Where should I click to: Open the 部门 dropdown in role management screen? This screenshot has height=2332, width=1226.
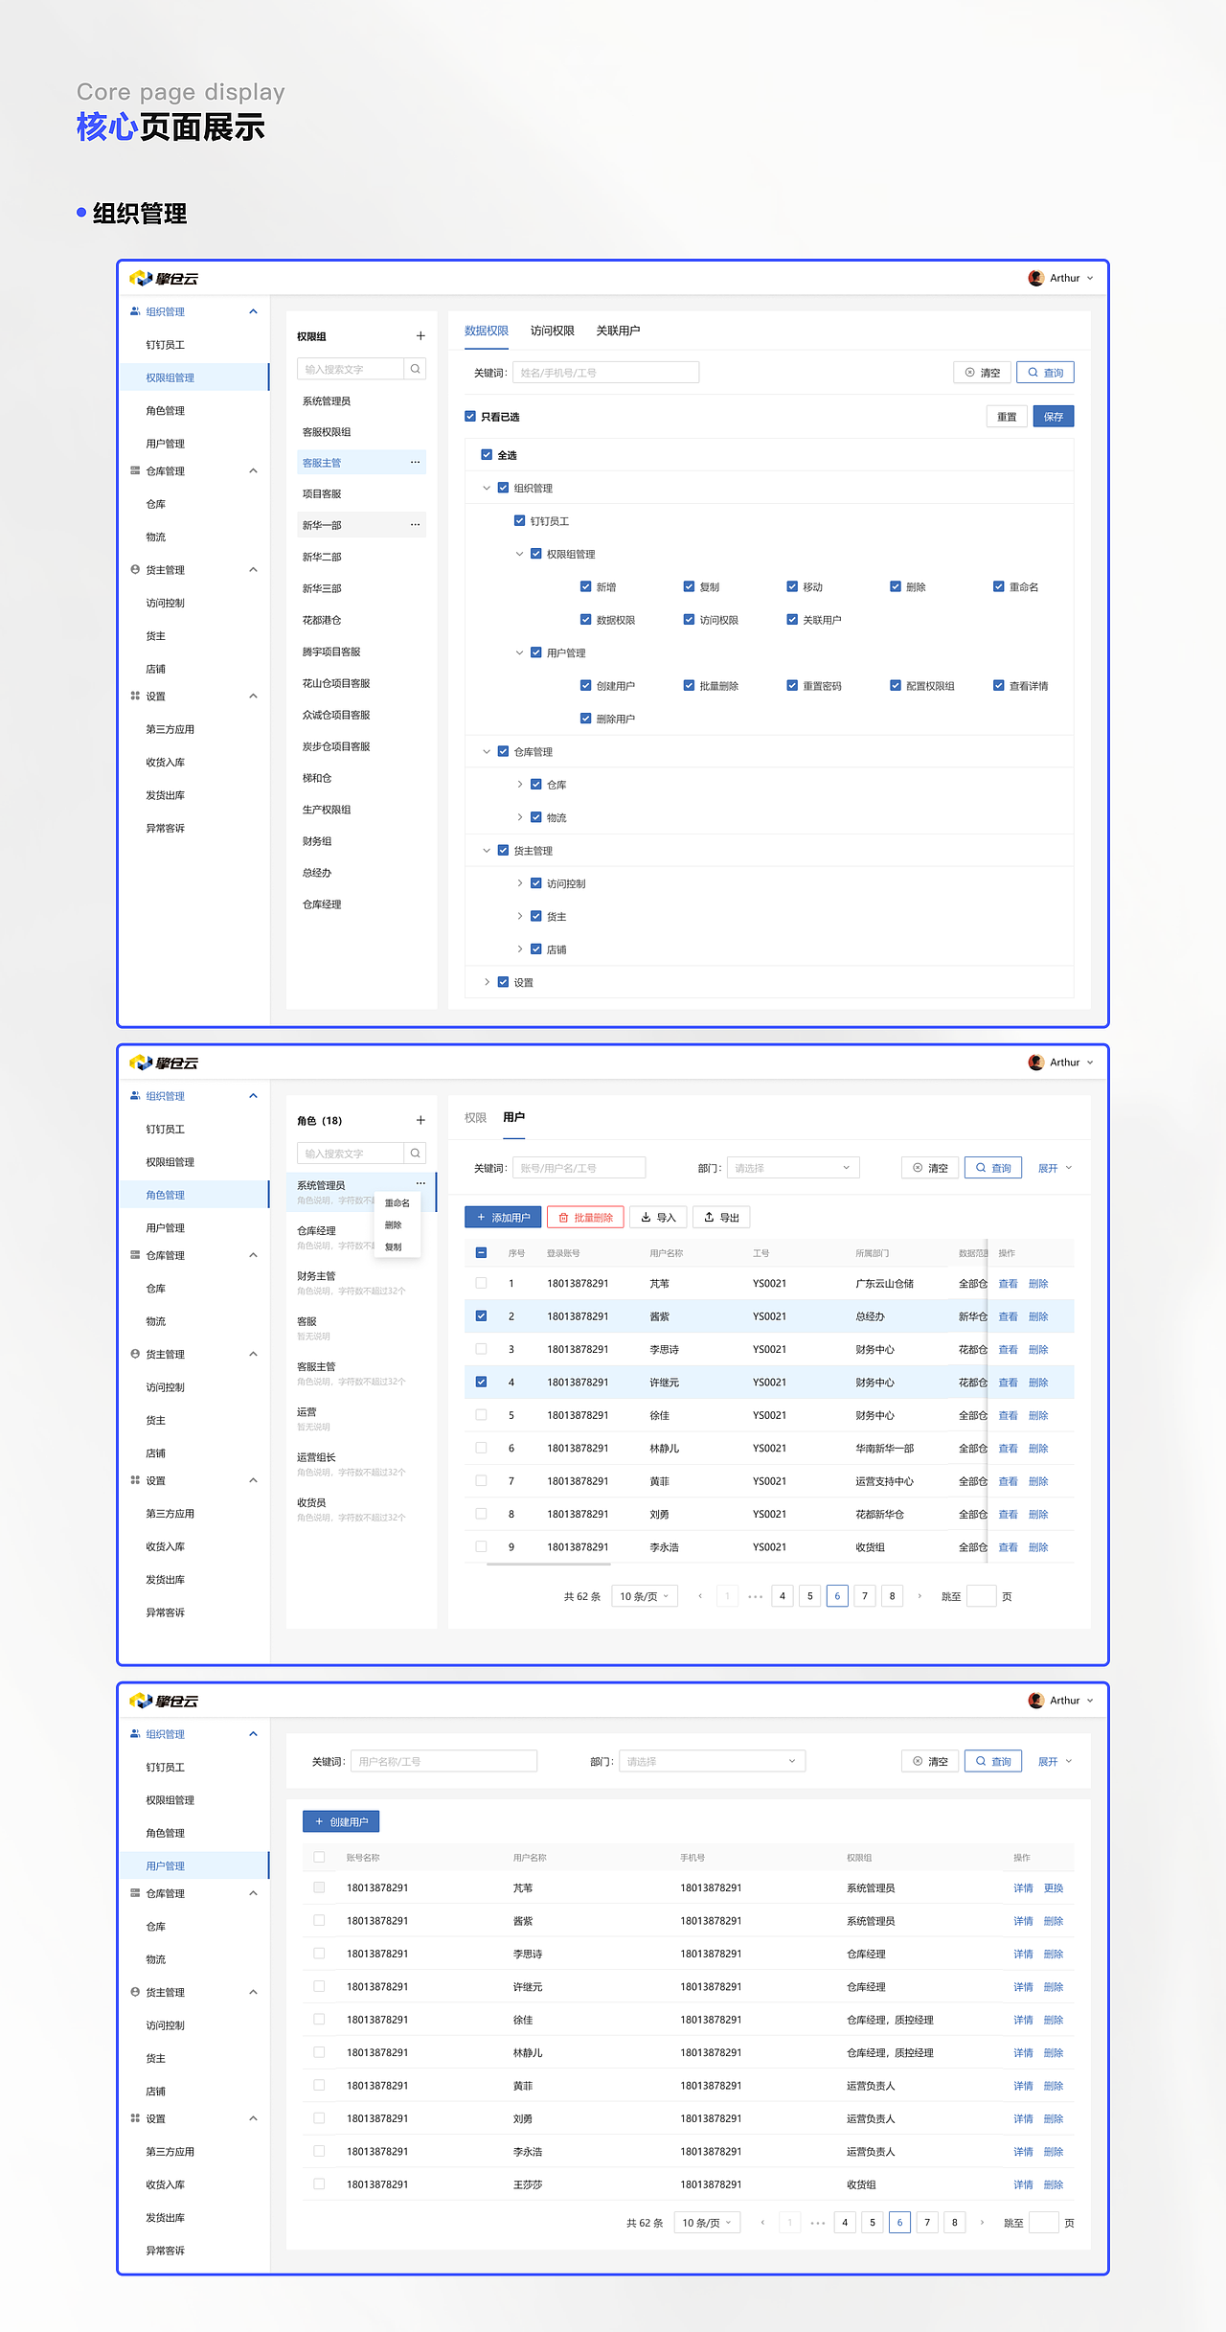click(x=793, y=1168)
